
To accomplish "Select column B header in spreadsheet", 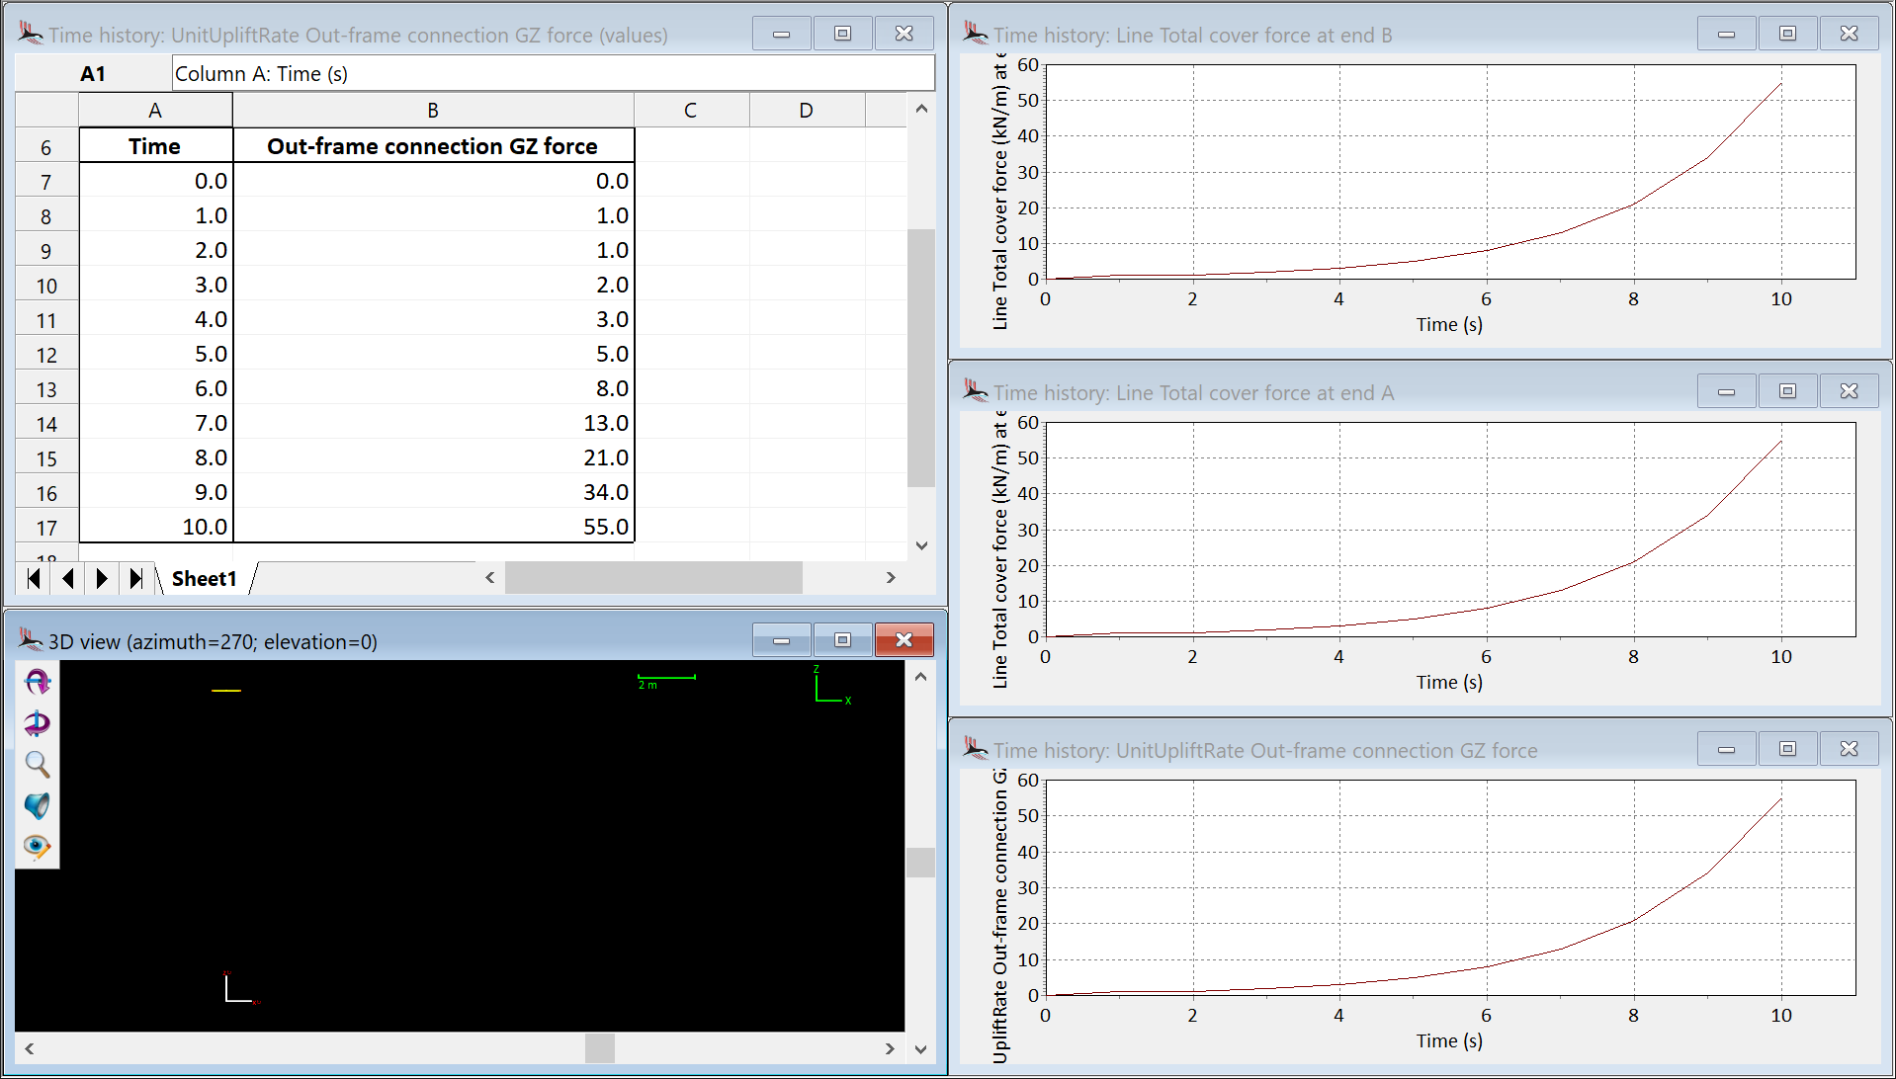I will [x=433, y=111].
